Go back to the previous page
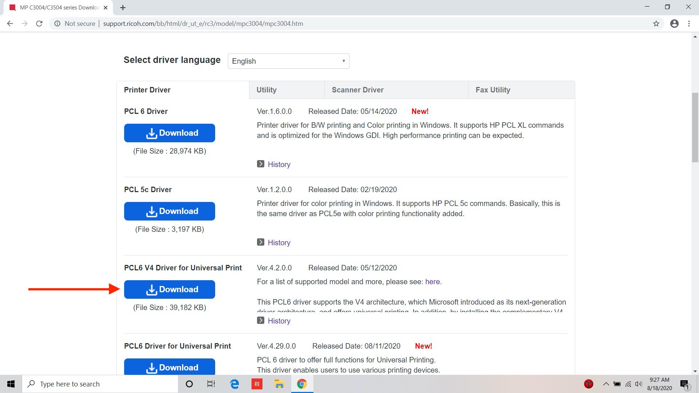The height and width of the screenshot is (393, 699). click(10, 24)
